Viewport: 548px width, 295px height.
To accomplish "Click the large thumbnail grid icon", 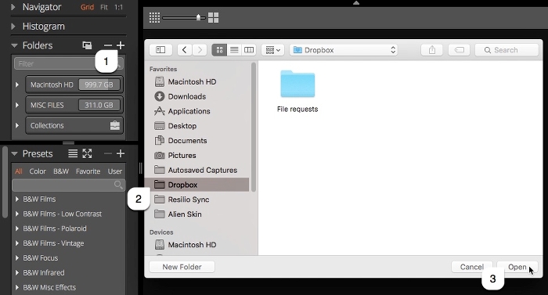I will [213, 17].
